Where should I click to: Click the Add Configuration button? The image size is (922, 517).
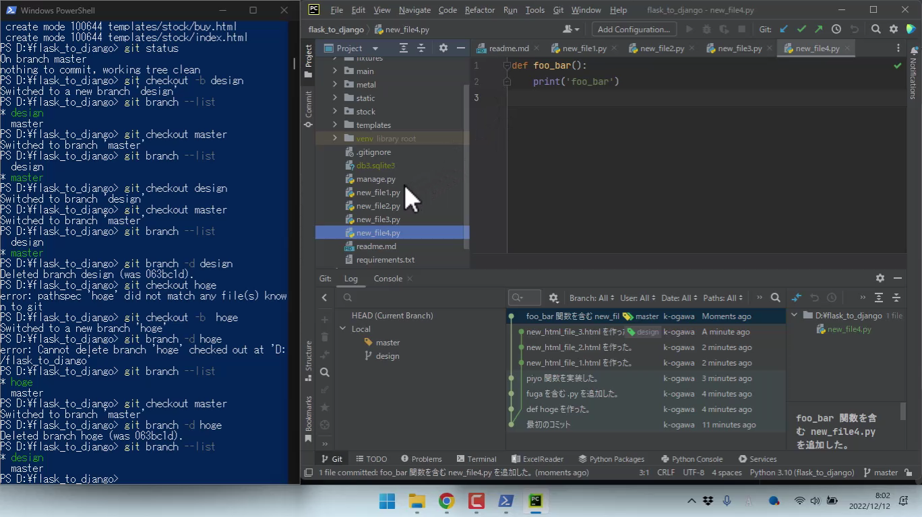[634, 29]
